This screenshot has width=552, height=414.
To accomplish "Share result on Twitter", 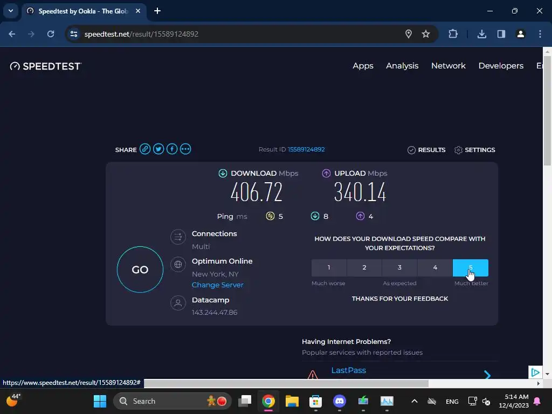I will click(x=158, y=149).
